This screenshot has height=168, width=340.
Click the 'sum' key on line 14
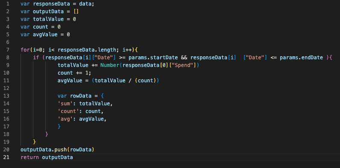click(x=65, y=104)
